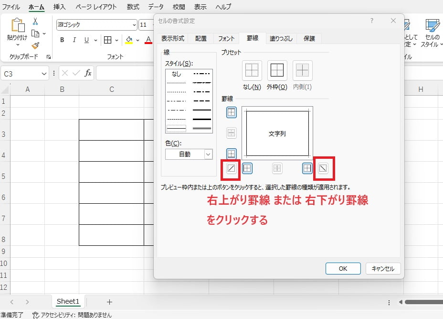Switch to the 配置 tab
The height and width of the screenshot is (319, 443).
(x=201, y=38)
